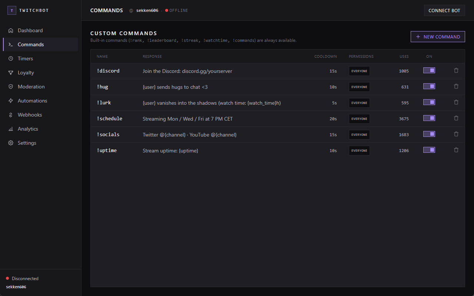The image size is (474, 296).
Task: Delete the !discord command via trash icon
Action: pyautogui.click(x=456, y=70)
